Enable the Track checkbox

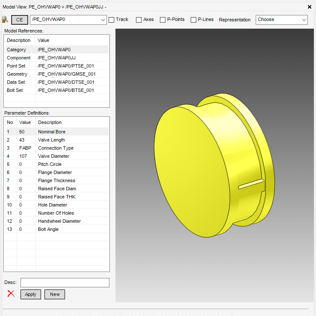112,20
